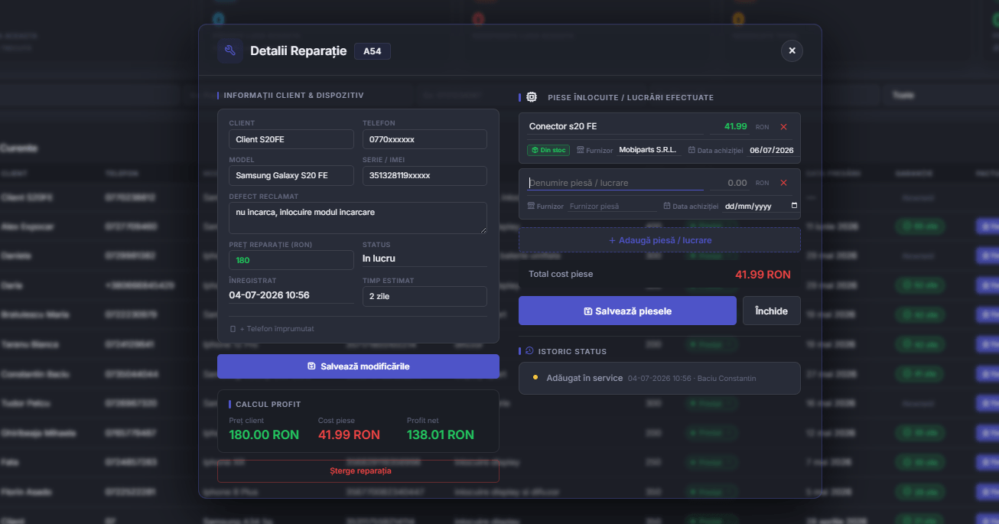This screenshot has width=999, height=524.
Task: Click the Salvează piesele button
Action: 627,311
